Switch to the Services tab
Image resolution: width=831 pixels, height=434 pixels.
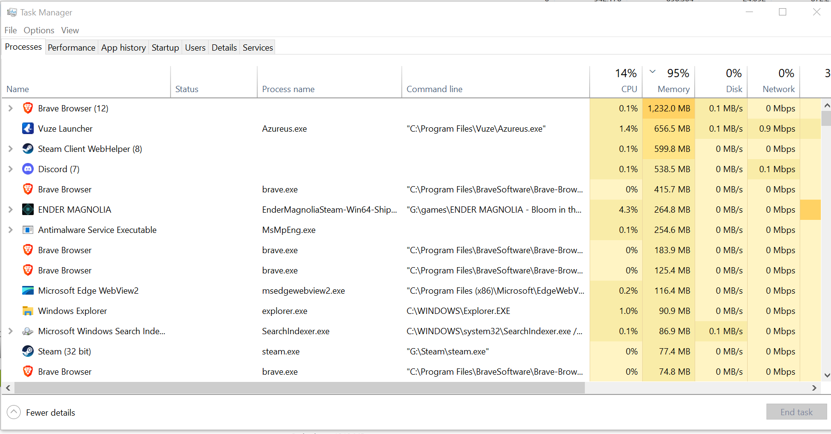click(258, 47)
